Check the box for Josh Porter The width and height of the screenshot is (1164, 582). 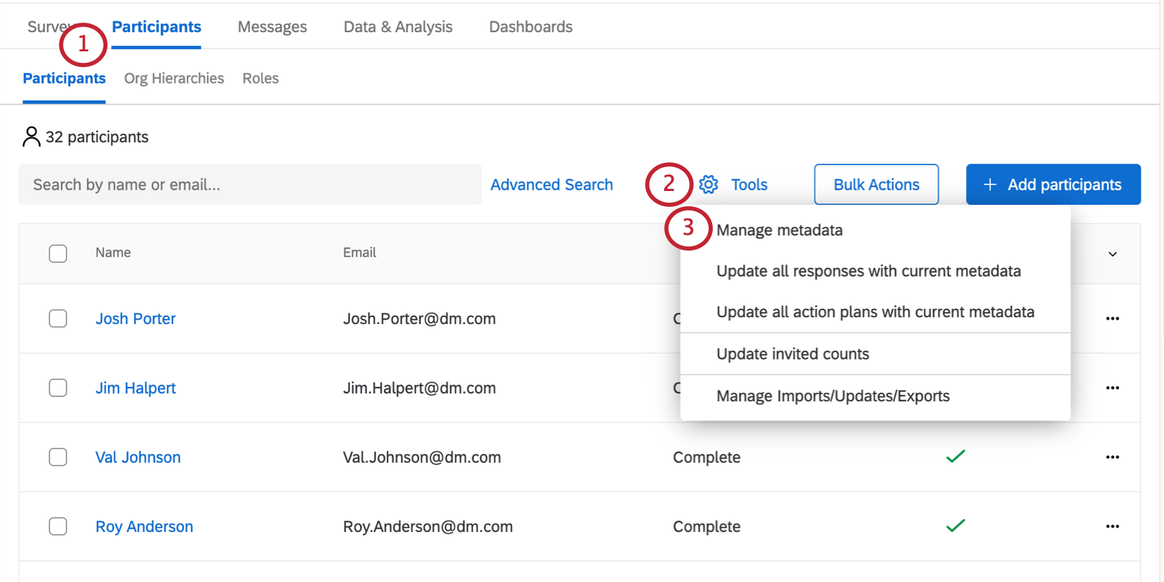[58, 318]
